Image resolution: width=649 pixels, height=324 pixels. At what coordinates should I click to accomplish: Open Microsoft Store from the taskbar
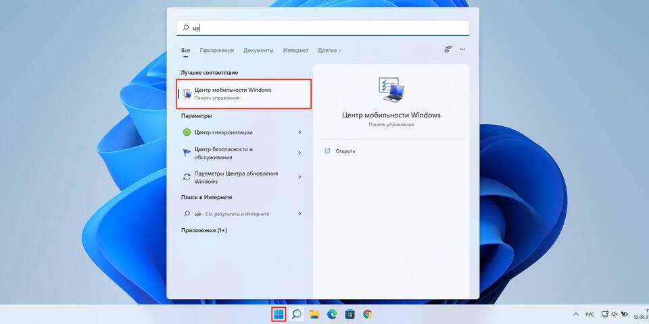(x=350, y=315)
